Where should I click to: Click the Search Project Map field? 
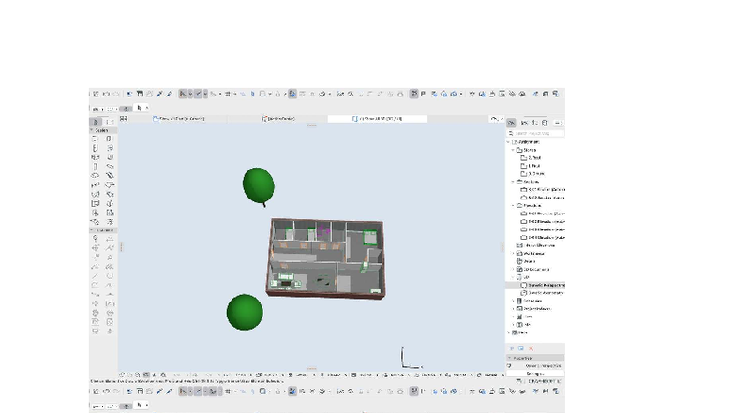click(536, 133)
